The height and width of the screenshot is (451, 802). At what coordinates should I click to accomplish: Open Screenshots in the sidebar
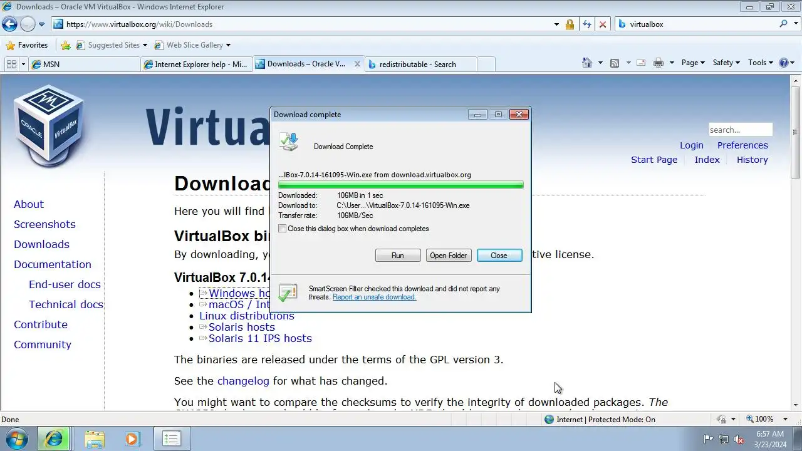(x=44, y=224)
